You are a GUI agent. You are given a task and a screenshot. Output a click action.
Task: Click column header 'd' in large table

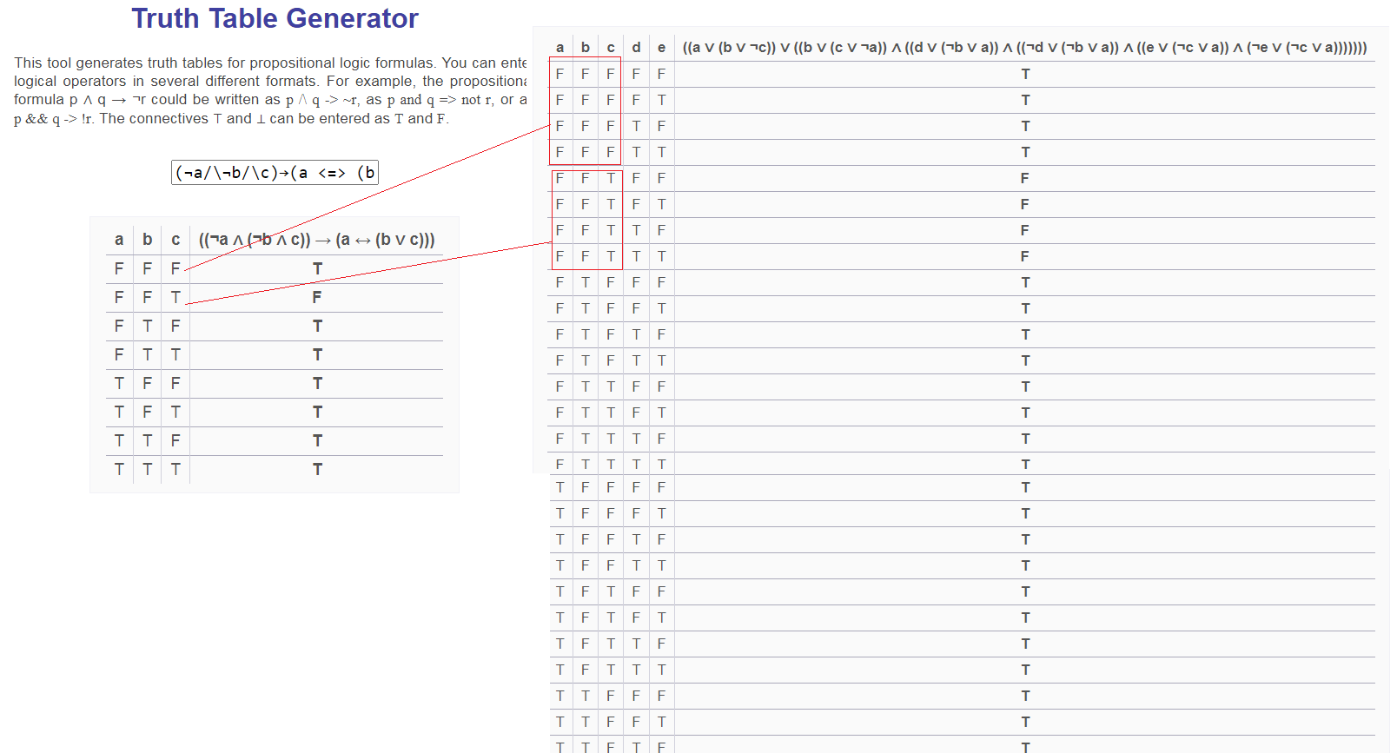coord(636,47)
